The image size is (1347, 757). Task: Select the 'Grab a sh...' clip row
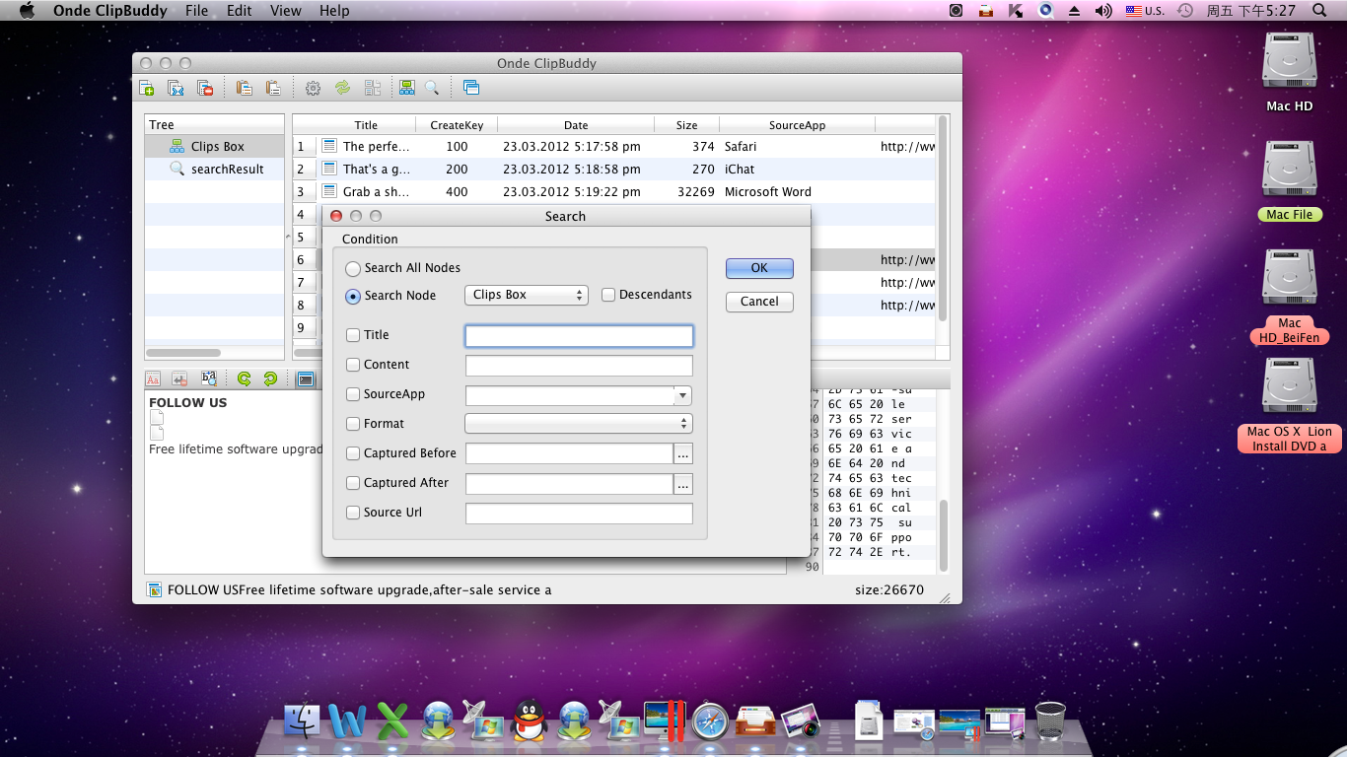613,192
